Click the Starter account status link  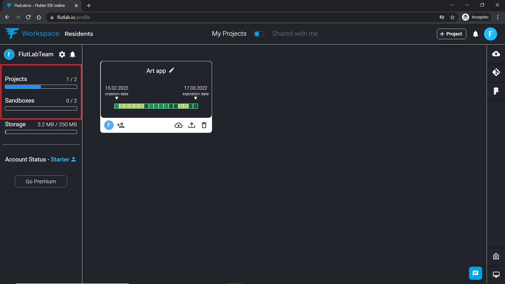click(60, 159)
